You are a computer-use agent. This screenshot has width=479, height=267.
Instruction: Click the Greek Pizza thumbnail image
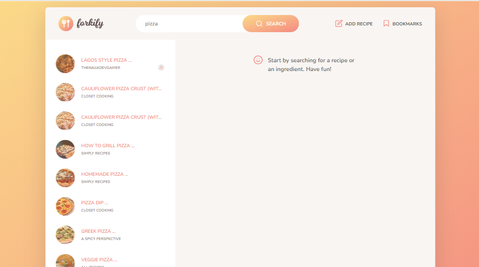(x=65, y=235)
